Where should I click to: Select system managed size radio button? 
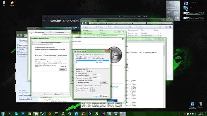coord(77,81)
